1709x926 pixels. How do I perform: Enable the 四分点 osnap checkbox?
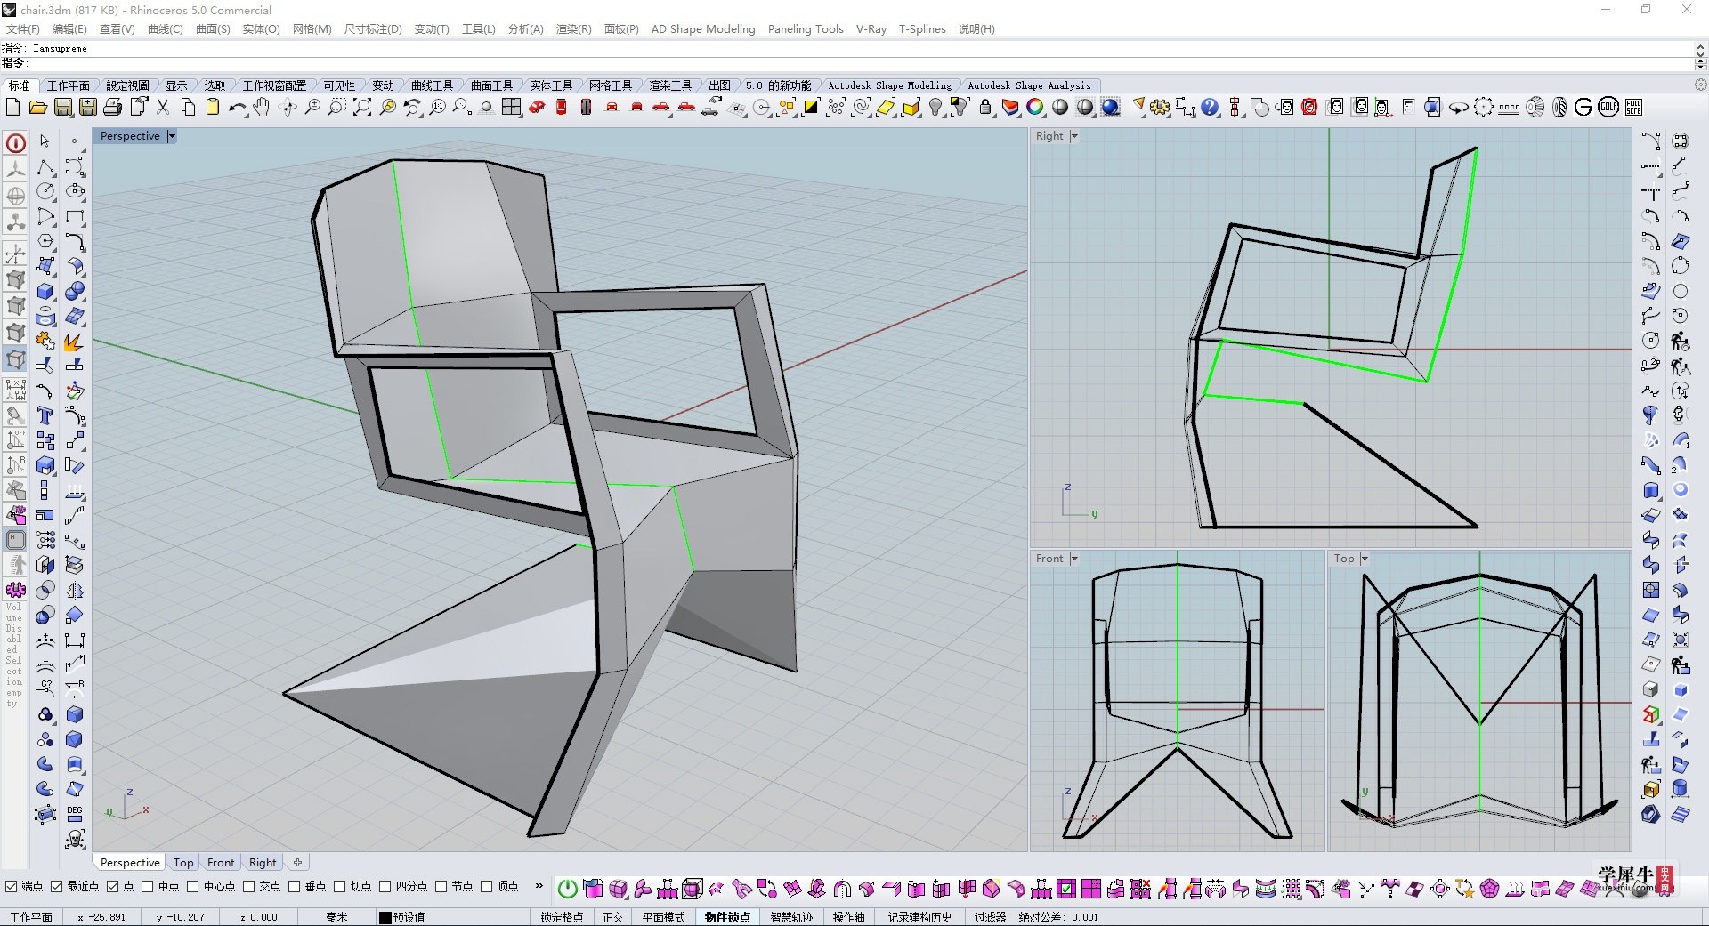[385, 886]
